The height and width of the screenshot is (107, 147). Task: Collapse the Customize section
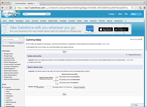point(3,87)
